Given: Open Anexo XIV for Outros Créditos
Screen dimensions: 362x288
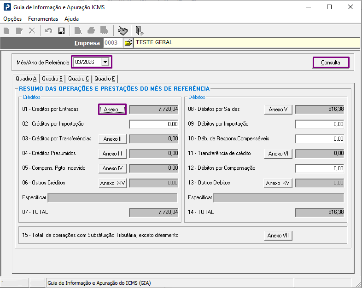Looking at the screenshot, I should click(x=112, y=183).
